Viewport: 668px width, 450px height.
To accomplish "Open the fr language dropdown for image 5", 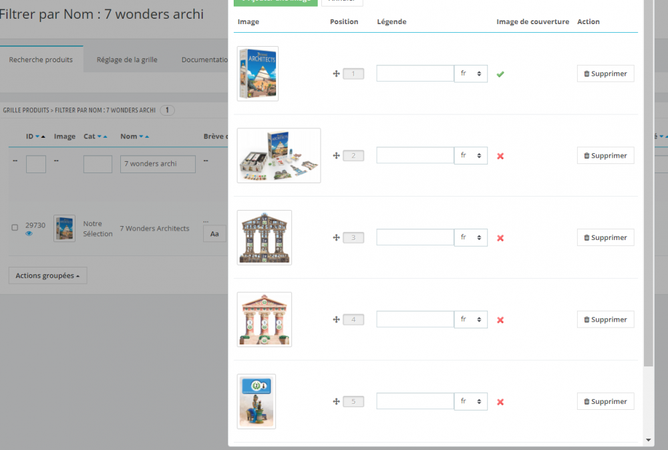I will [471, 401].
